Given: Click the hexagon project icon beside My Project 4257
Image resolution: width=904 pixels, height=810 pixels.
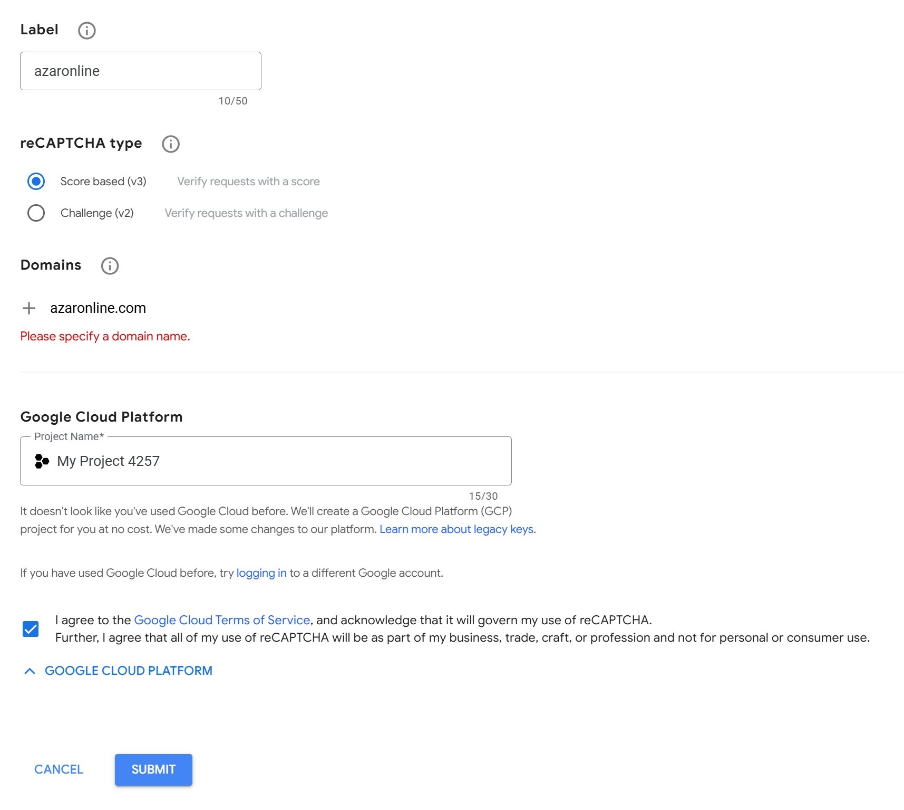Looking at the screenshot, I should coord(42,461).
